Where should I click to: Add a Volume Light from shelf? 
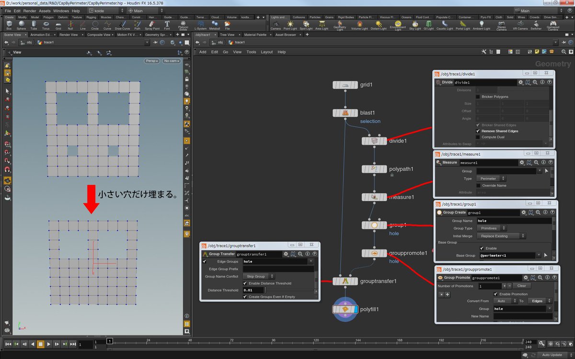click(359, 25)
